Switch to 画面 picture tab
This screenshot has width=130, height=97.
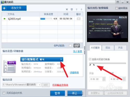point(108,48)
